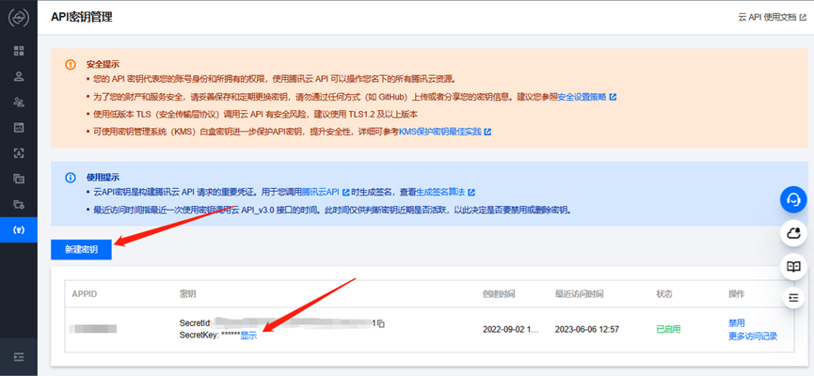The image size is (814, 376).
Task: Expand sidebar via bottom collapse-menu icon
Action: [19, 357]
